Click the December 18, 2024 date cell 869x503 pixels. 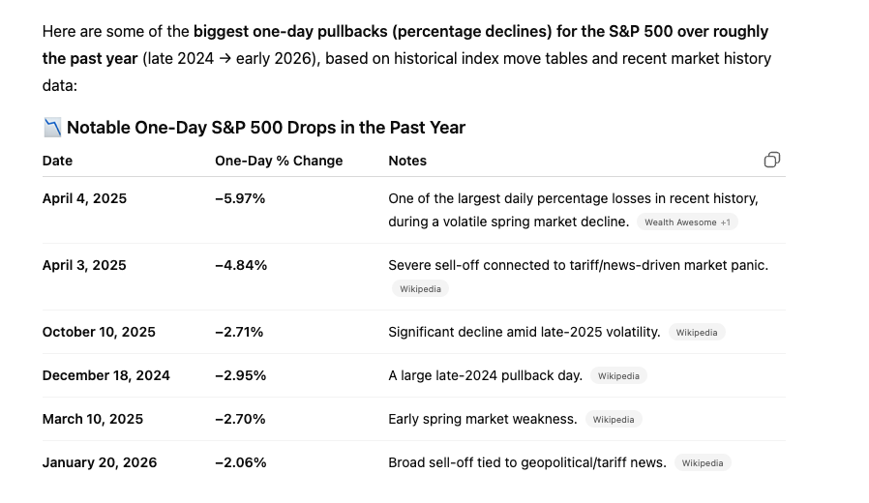pyautogui.click(x=106, y=375)
